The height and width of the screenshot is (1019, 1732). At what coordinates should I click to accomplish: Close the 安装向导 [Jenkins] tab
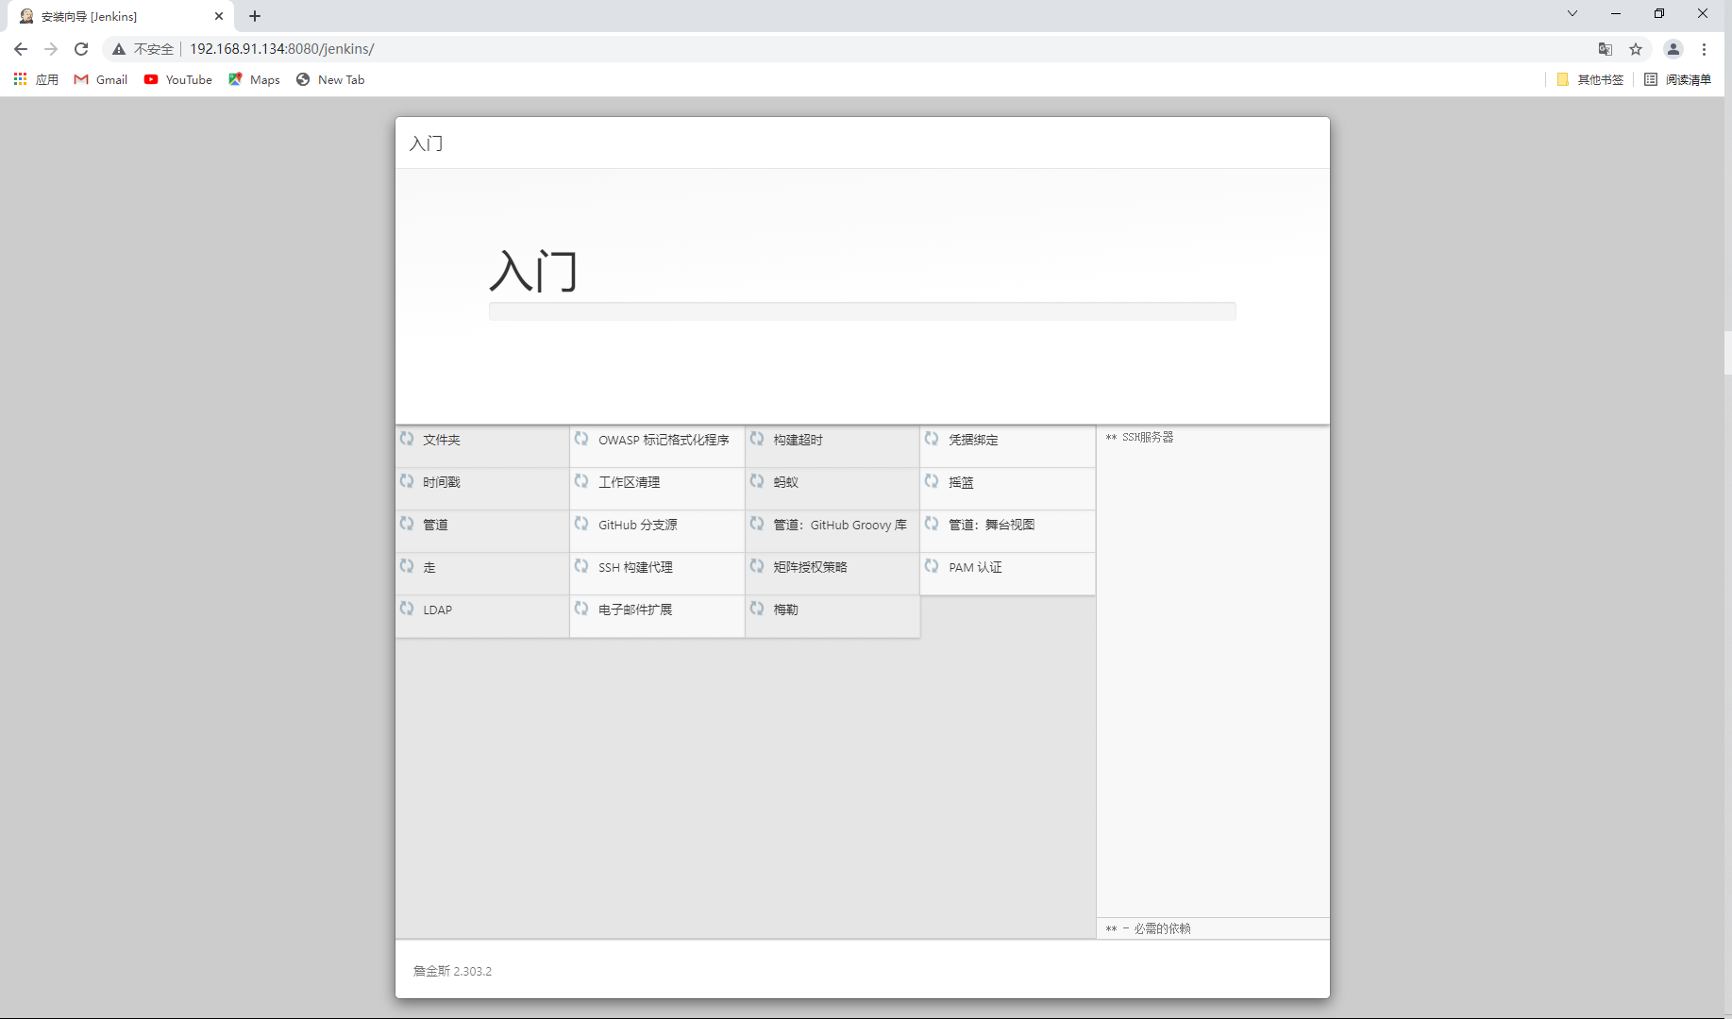coord(219,16)
